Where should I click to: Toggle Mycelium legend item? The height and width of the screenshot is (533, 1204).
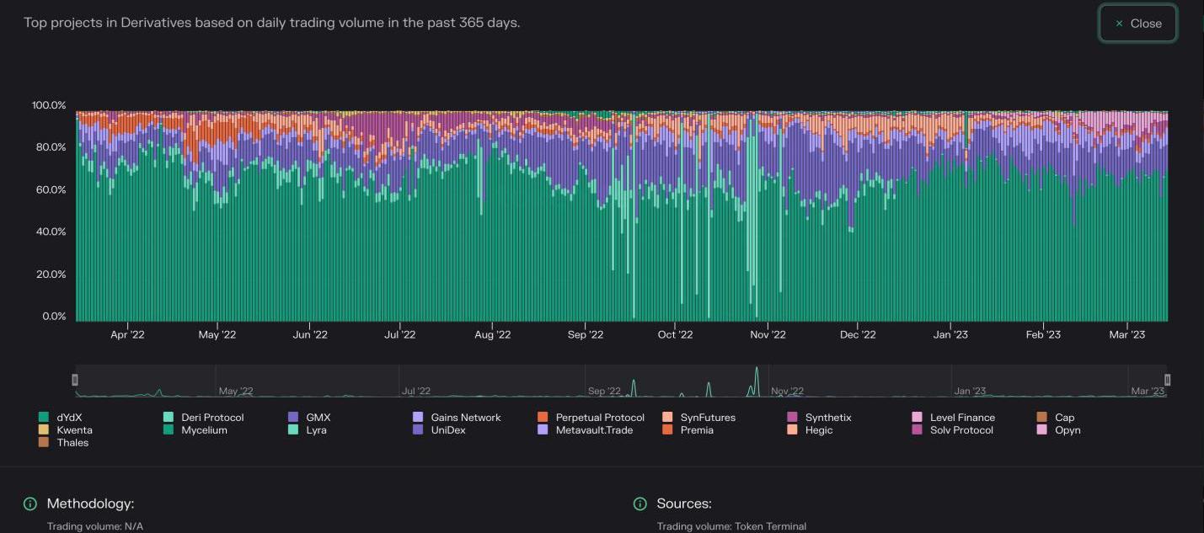coord(204,430)
